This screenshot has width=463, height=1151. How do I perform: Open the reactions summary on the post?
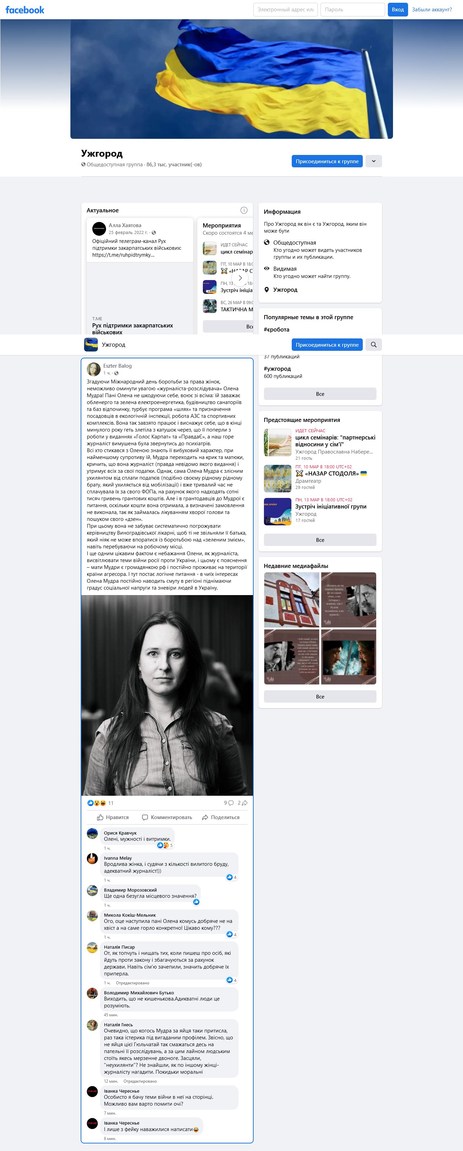tap(101, 803)
